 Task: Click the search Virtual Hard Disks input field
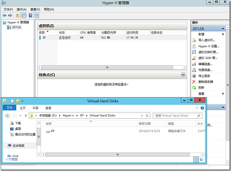tap(177, 116)
